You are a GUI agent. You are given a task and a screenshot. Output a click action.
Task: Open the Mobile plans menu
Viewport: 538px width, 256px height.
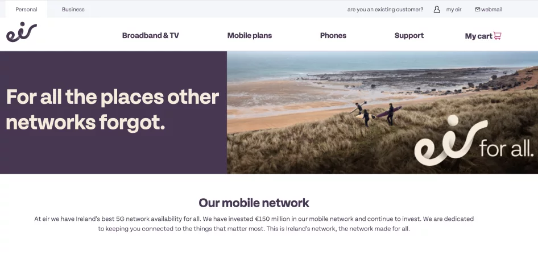[250, 36]
